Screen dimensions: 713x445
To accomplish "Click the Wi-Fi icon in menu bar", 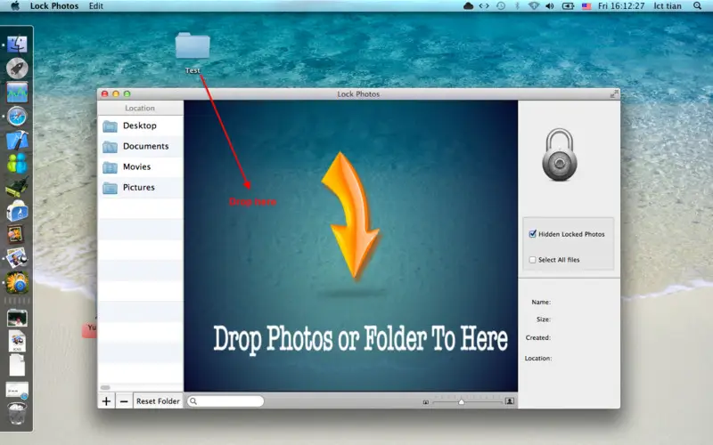I will tap(534, 6).
